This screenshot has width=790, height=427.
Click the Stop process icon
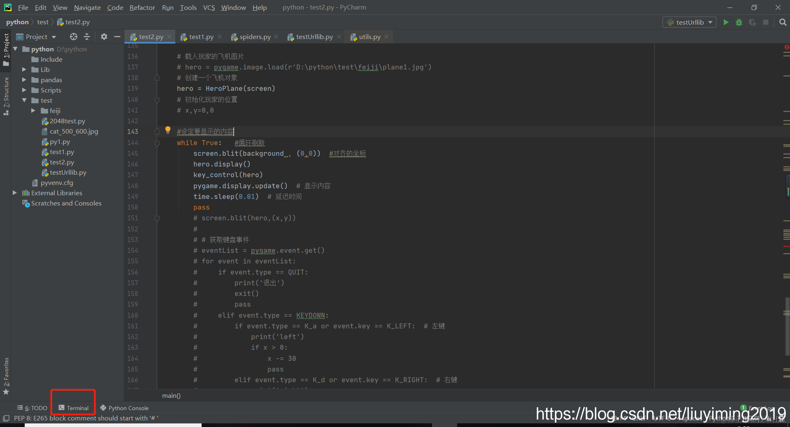pos(766,22)
